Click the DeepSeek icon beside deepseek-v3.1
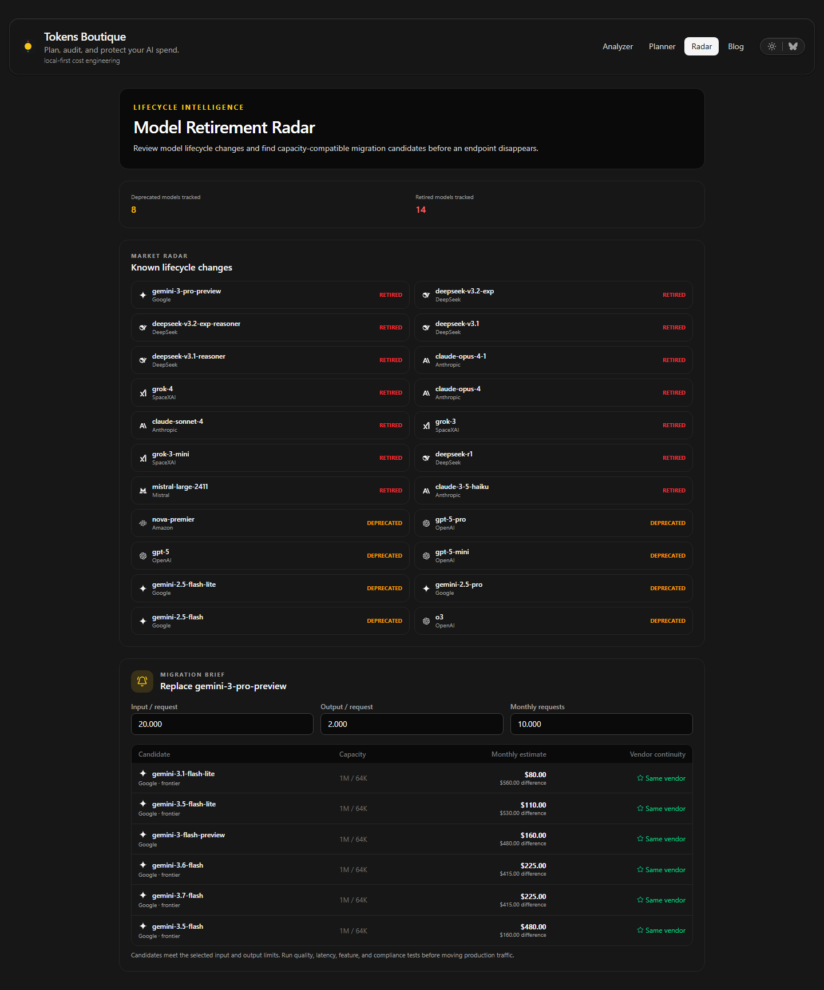This screenshot has width=824, height=990. pyautogui.click(x=426, y=328)
